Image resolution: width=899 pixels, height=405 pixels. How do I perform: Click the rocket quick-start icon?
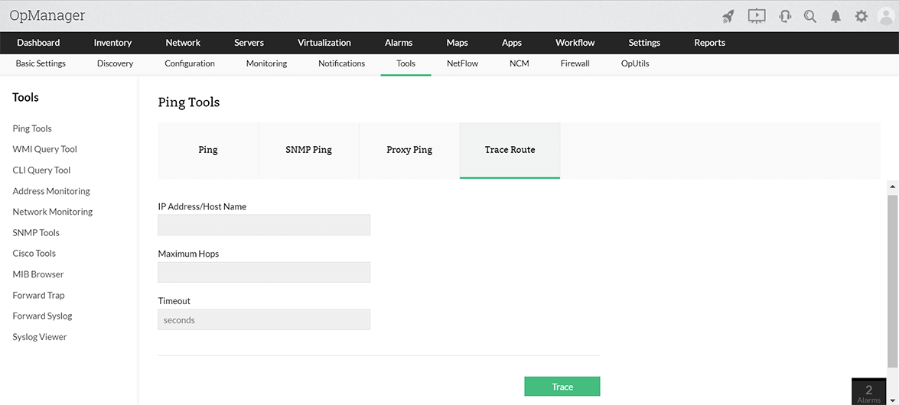pos(728,16)
